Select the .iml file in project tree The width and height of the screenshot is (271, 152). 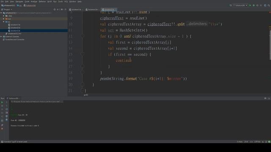pos(14,34)
